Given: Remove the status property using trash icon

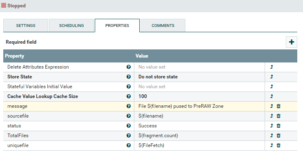Looking at the screenshot, I should 278,126.
